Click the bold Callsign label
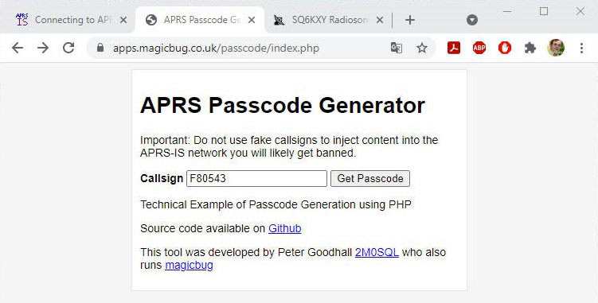This screenshot has width=598, height=303. click(x=162, y=178)
